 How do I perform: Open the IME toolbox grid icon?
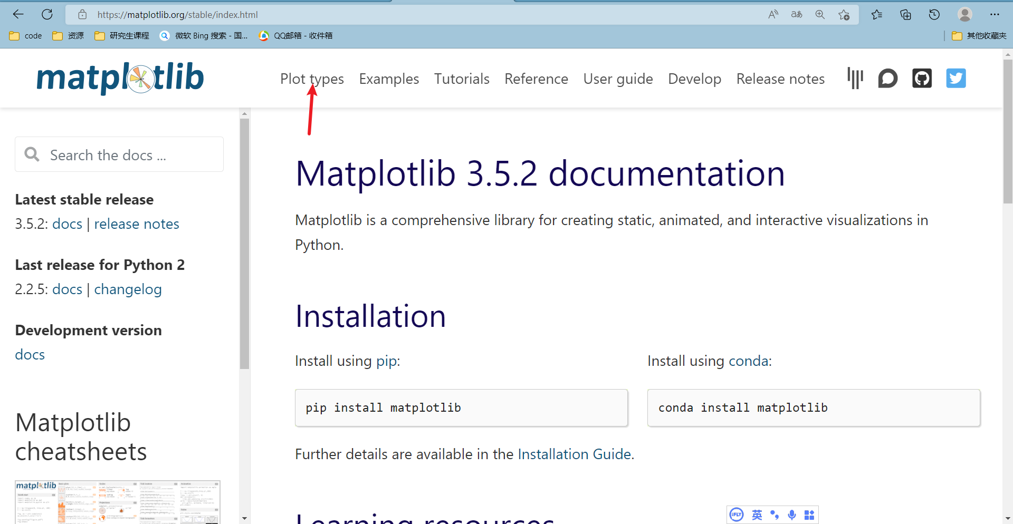(x=809, y=515)
